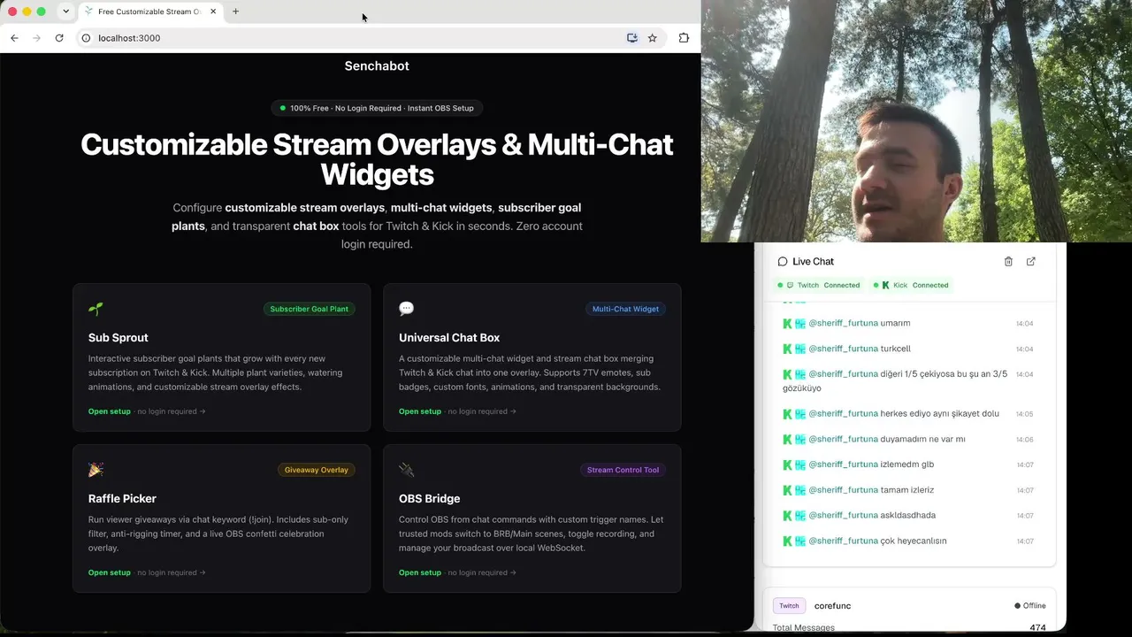This screenshot has width=1132, height=637.
Task: Click Kick icon beside "tamam izleriz" message
Action: click(x=787, y=490)
